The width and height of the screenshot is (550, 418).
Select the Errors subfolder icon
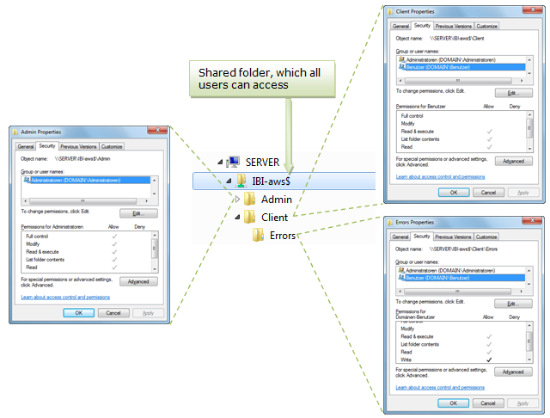259,236
